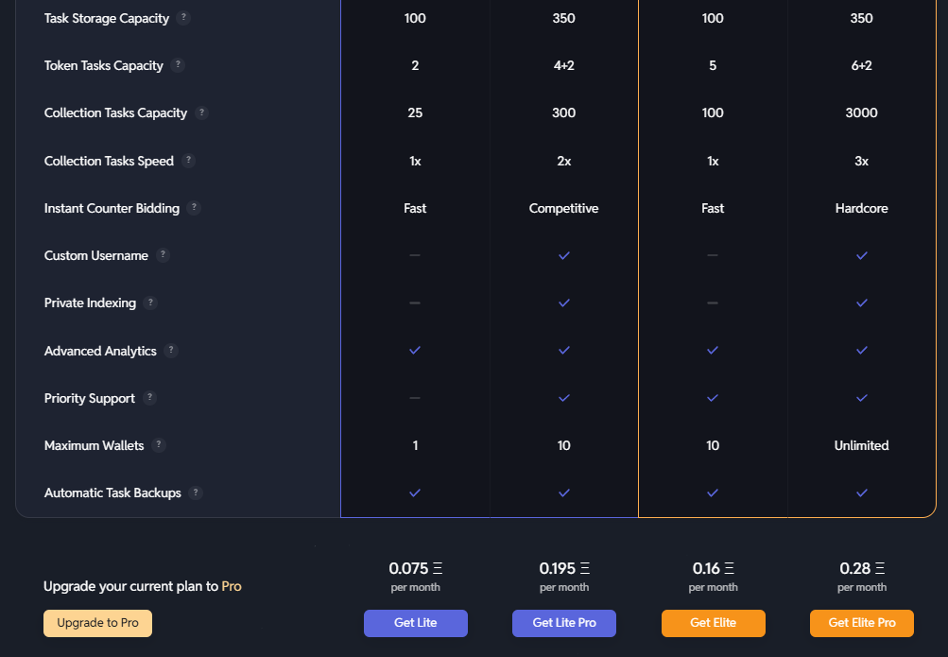Click help icon beside Task Storage Capacity
Screen dimensions: 948x657
tap(183, 18)
